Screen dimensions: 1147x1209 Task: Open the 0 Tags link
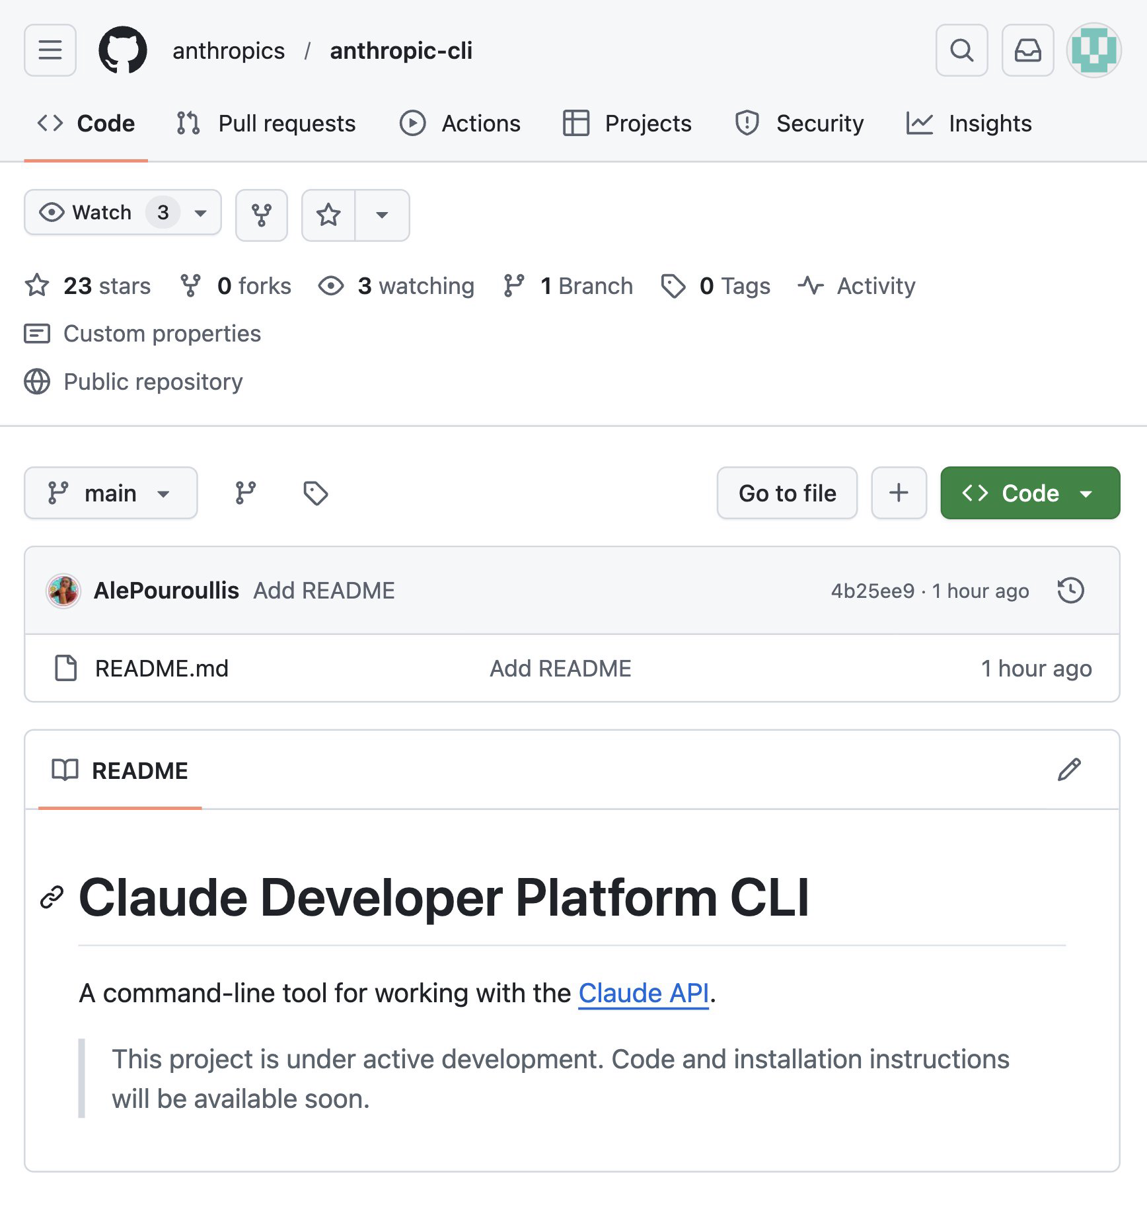click(716, 286)
